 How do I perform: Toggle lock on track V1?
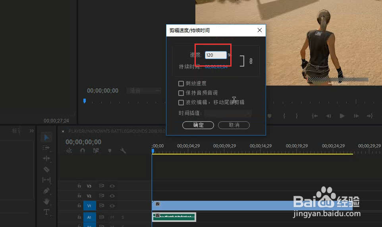79,205
